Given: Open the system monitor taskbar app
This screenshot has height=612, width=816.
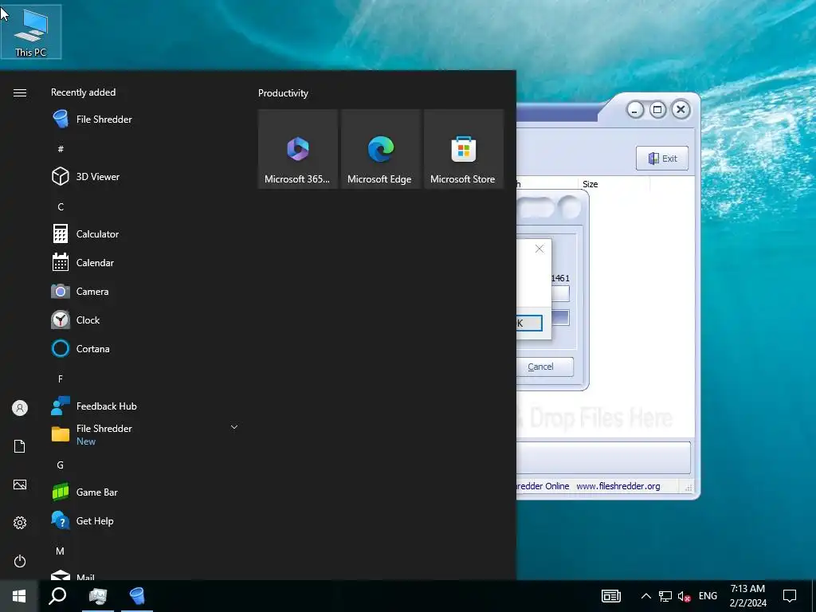Looking at the screenshot, I should [97, 596].
